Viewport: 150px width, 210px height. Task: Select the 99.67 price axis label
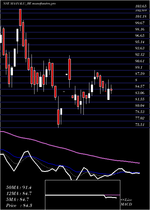point(140,23)
